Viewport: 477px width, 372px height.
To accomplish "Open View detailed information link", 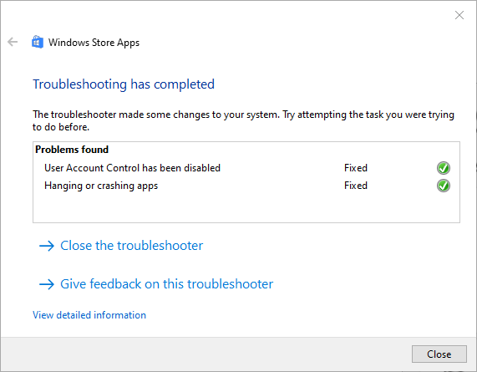I will point(89,315).
